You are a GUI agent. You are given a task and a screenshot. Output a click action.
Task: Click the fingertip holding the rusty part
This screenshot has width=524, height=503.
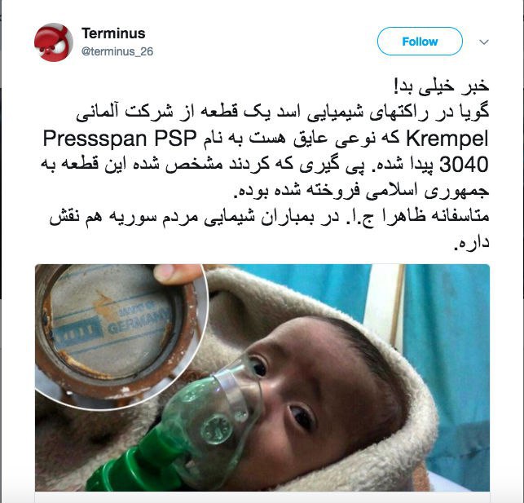tap(177, 274)
